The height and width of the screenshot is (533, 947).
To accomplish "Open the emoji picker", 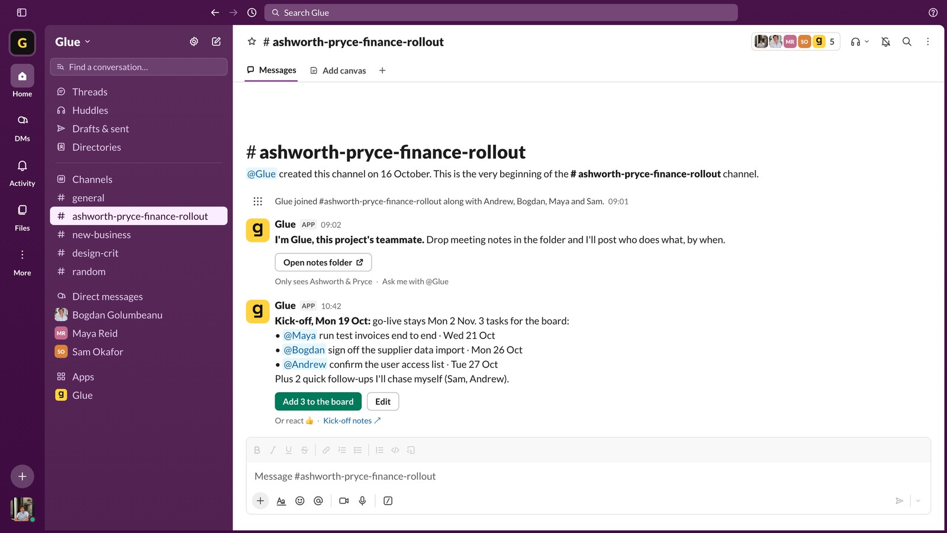I will (x=300, y=501).
